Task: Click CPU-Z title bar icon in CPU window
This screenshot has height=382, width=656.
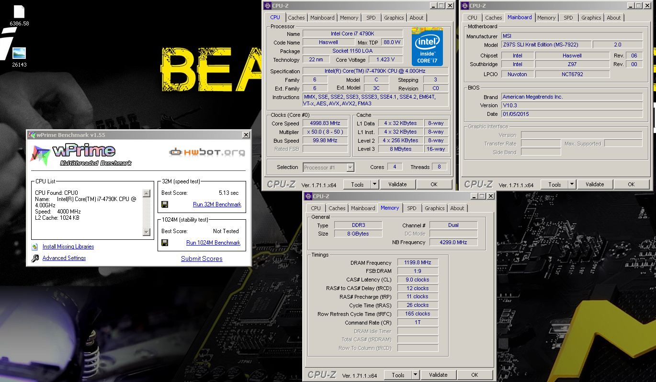Action: click(267, 6)
